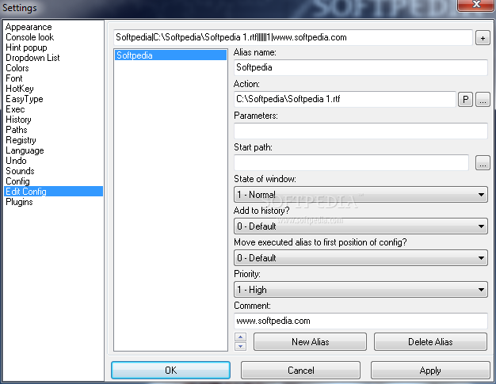
Task: Open Move executed alias to first position dropdown
Action: click(361, 257)
